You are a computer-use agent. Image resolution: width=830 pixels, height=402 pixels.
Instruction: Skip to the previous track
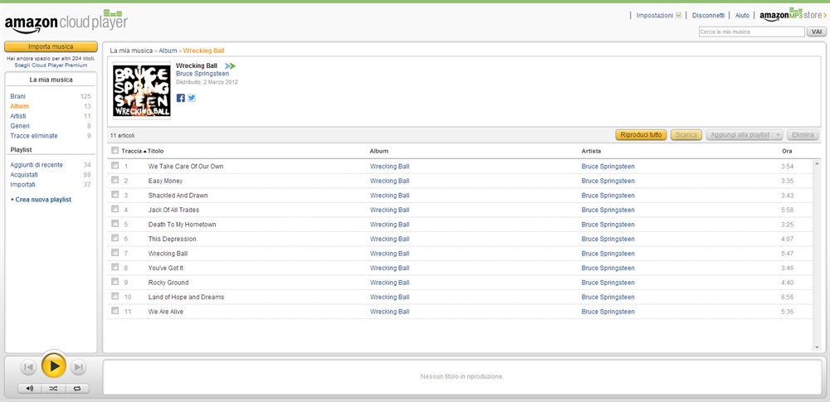pos(28,366)
